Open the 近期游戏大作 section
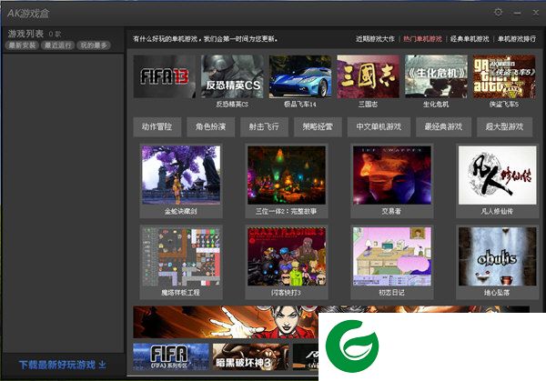Viewport: 546px width, 381px height. click(x=375, y=39)
